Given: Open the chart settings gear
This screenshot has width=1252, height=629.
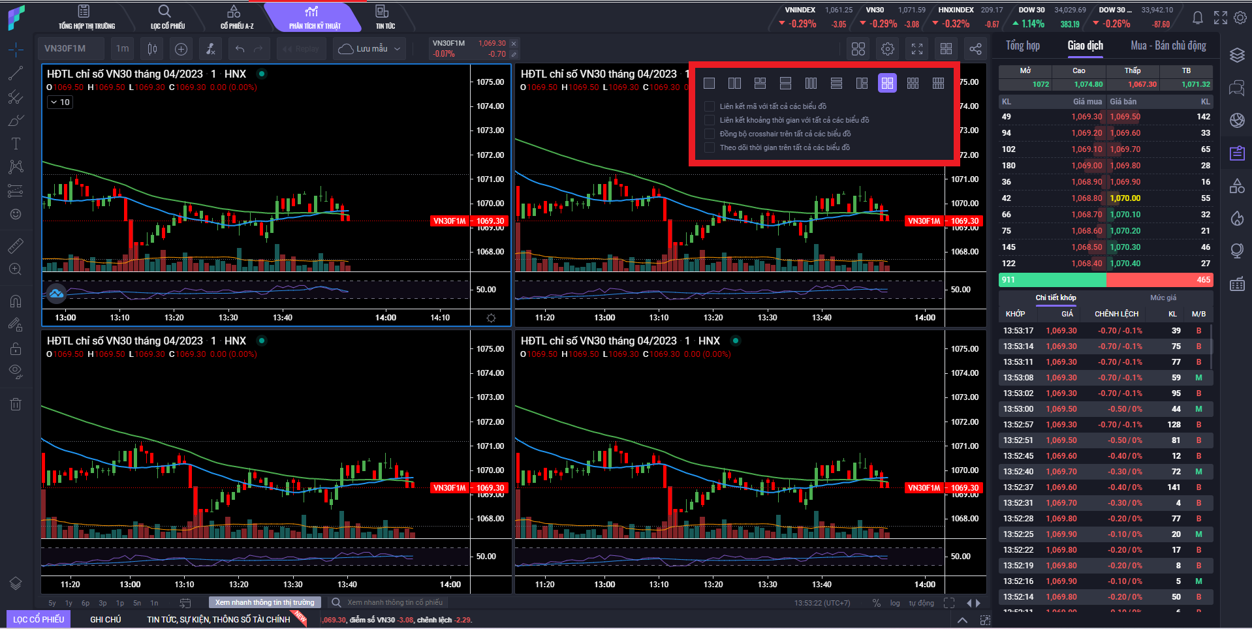Looking at the screenshot, I should [x=887, y=49].
